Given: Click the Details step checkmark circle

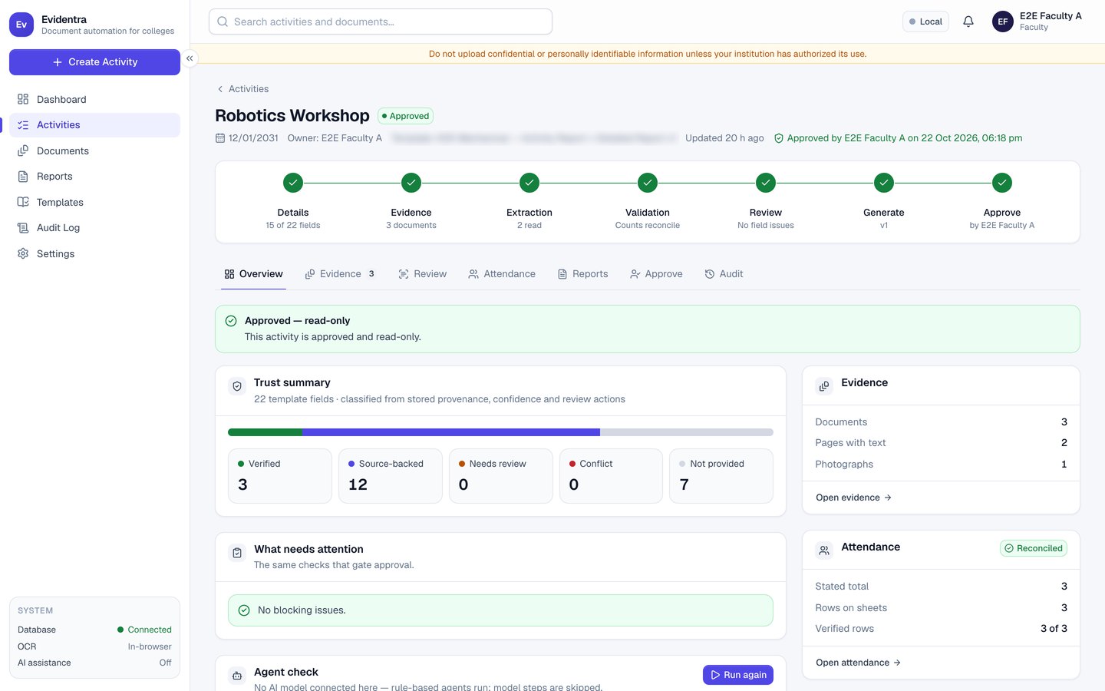Looking at the screenshot, I should click(x=293, y=183).
